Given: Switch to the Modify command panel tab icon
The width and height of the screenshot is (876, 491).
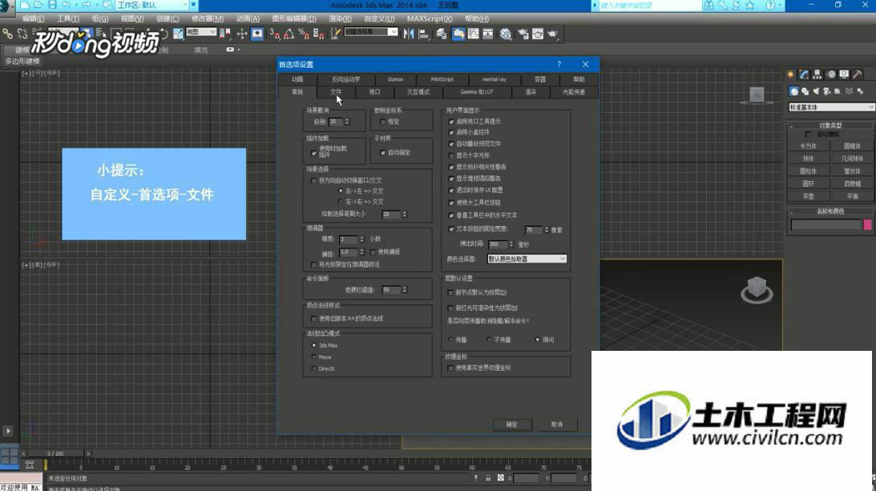Looking at the screenshot, I should (x=804, y=74).
